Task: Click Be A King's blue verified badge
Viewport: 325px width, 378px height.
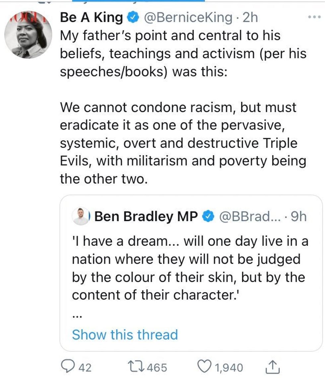Action: pyautogui.click(x=133, y=18)
